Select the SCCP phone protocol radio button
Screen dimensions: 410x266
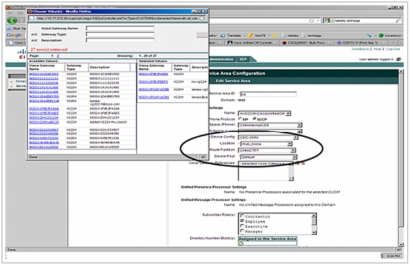coord(255,119)
